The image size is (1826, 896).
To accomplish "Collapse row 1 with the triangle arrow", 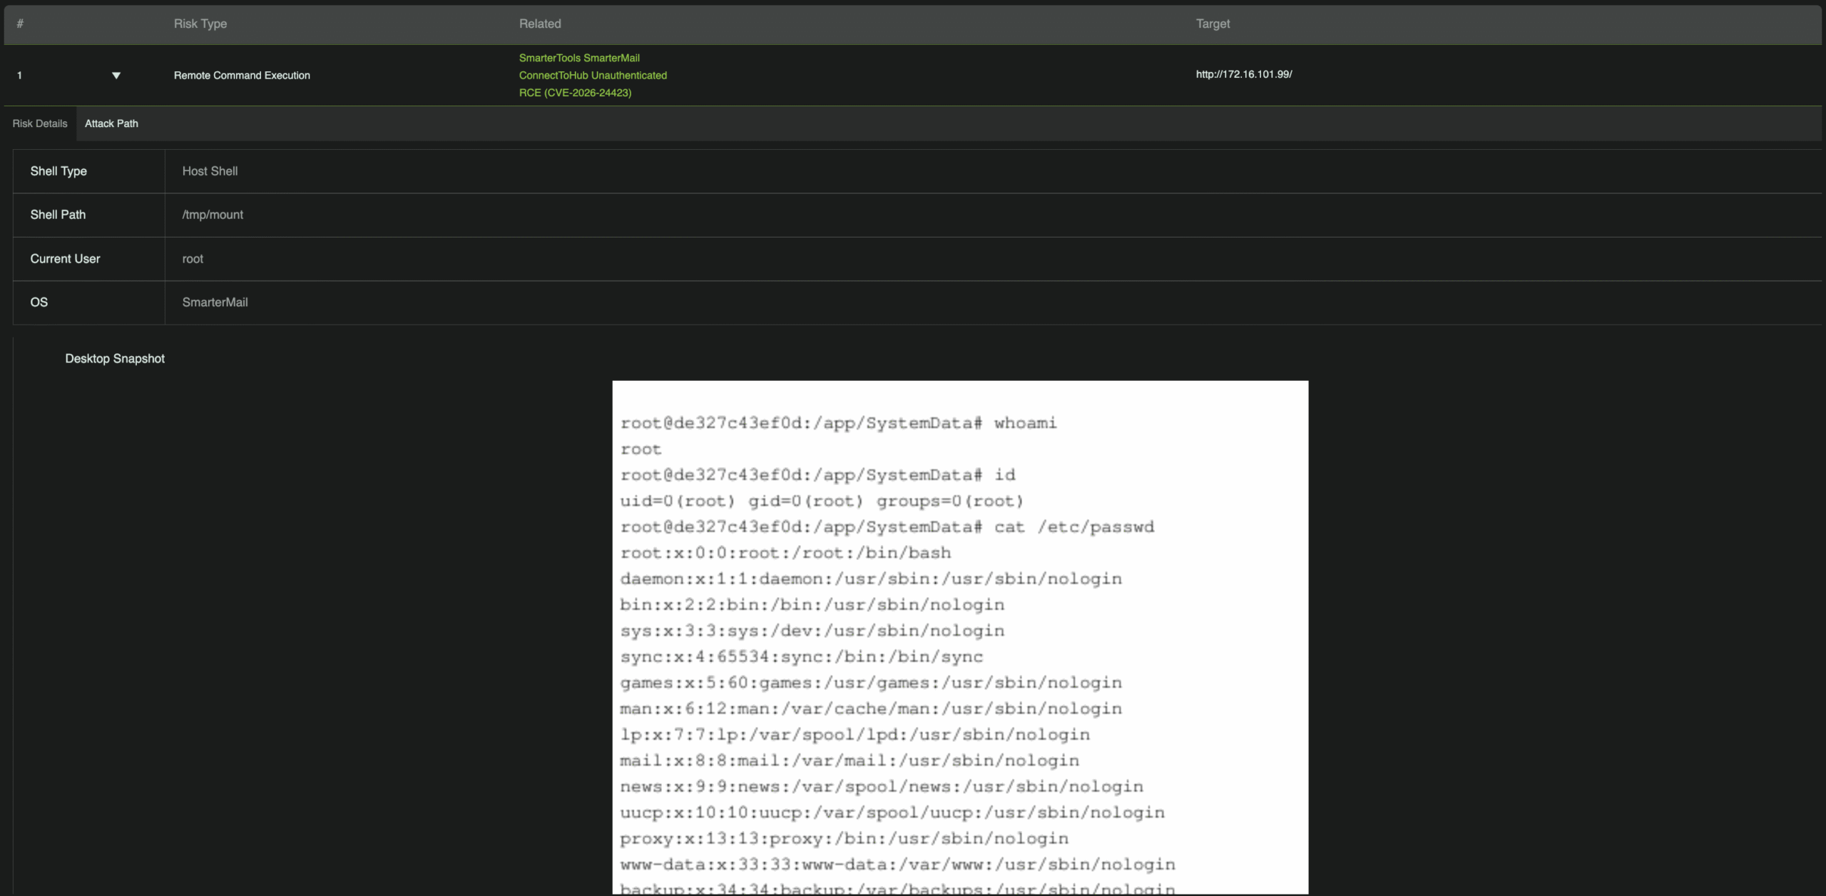I will click(x=116, y=76).
